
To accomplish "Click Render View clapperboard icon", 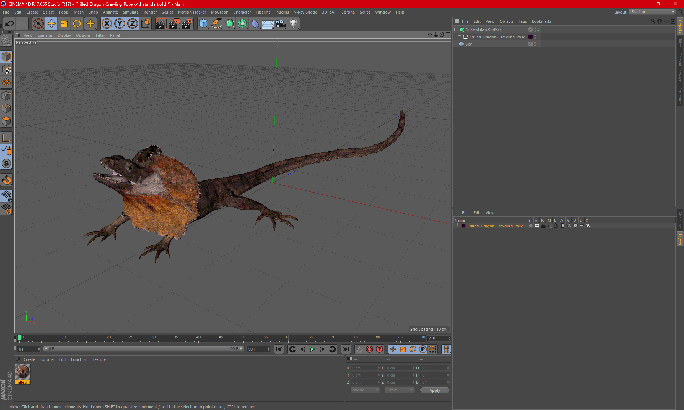I will [161, 24].
